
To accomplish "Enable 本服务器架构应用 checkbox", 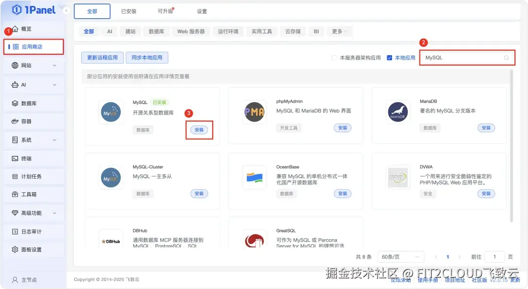I will point(334,58).
